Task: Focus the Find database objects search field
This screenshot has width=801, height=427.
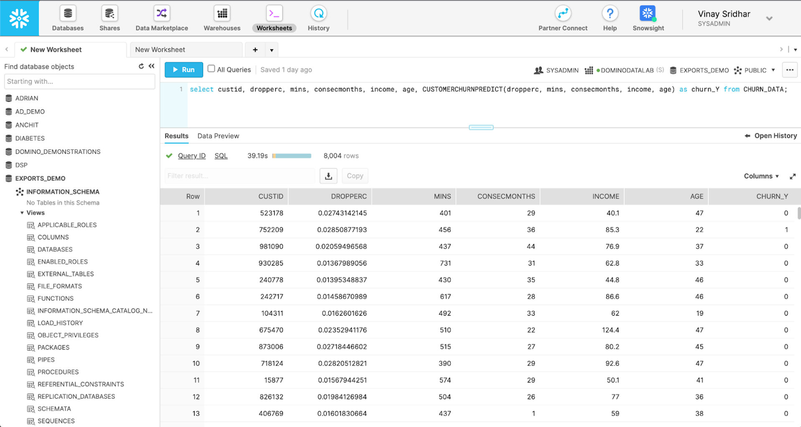Action: pyautogui.click(x=79, y=82)
